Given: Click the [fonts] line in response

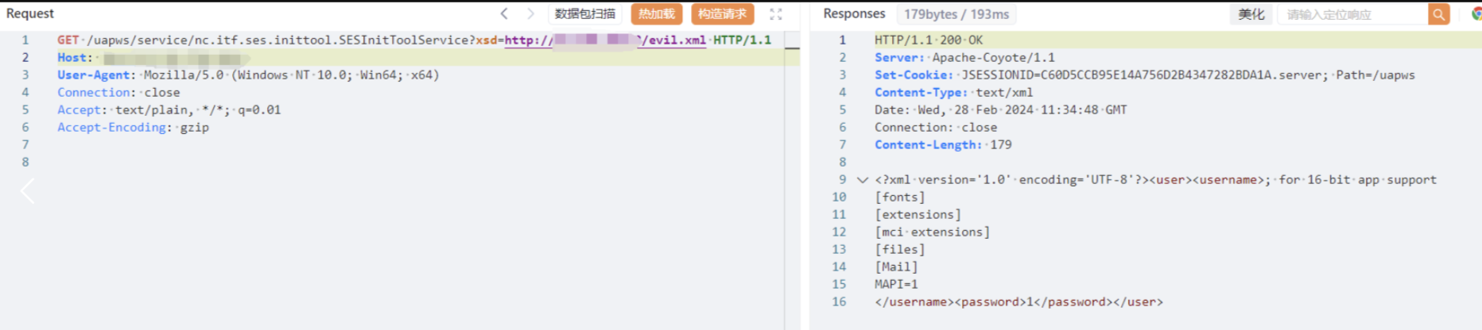Looking at the screenshot, I should 900,197.
